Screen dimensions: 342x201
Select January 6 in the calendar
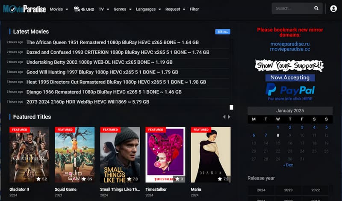point(254,135)
